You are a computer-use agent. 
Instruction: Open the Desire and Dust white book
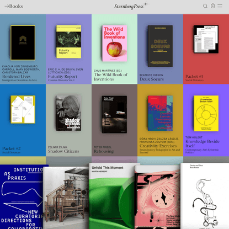(205, 196)
